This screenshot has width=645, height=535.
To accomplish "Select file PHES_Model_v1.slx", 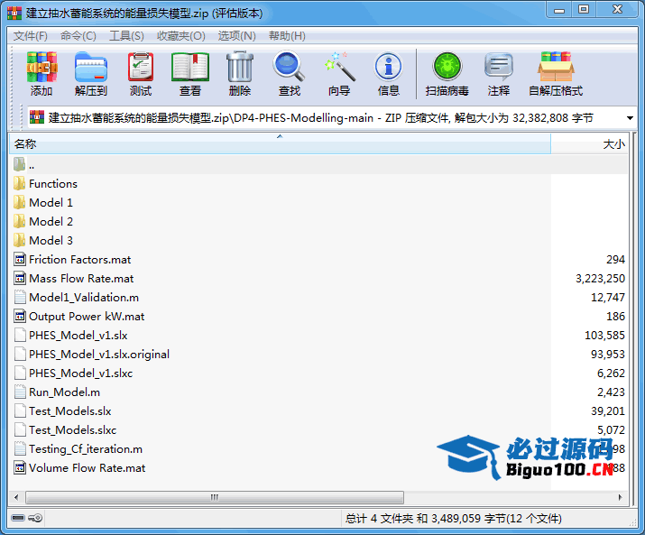I will [78, 335].
